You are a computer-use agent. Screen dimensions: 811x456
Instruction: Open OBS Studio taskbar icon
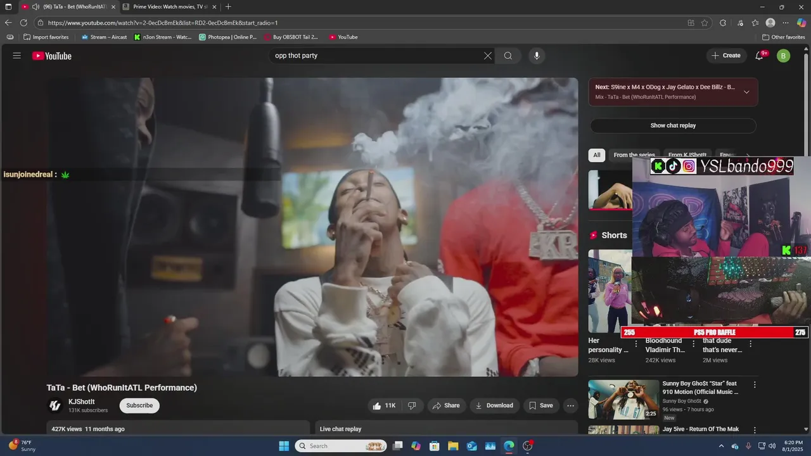(528, 446)
